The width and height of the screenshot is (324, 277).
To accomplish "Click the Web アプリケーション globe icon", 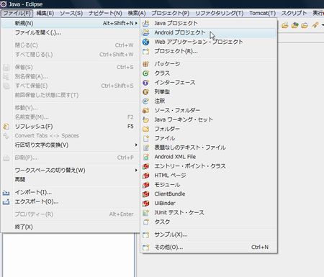I will [145, 42].
